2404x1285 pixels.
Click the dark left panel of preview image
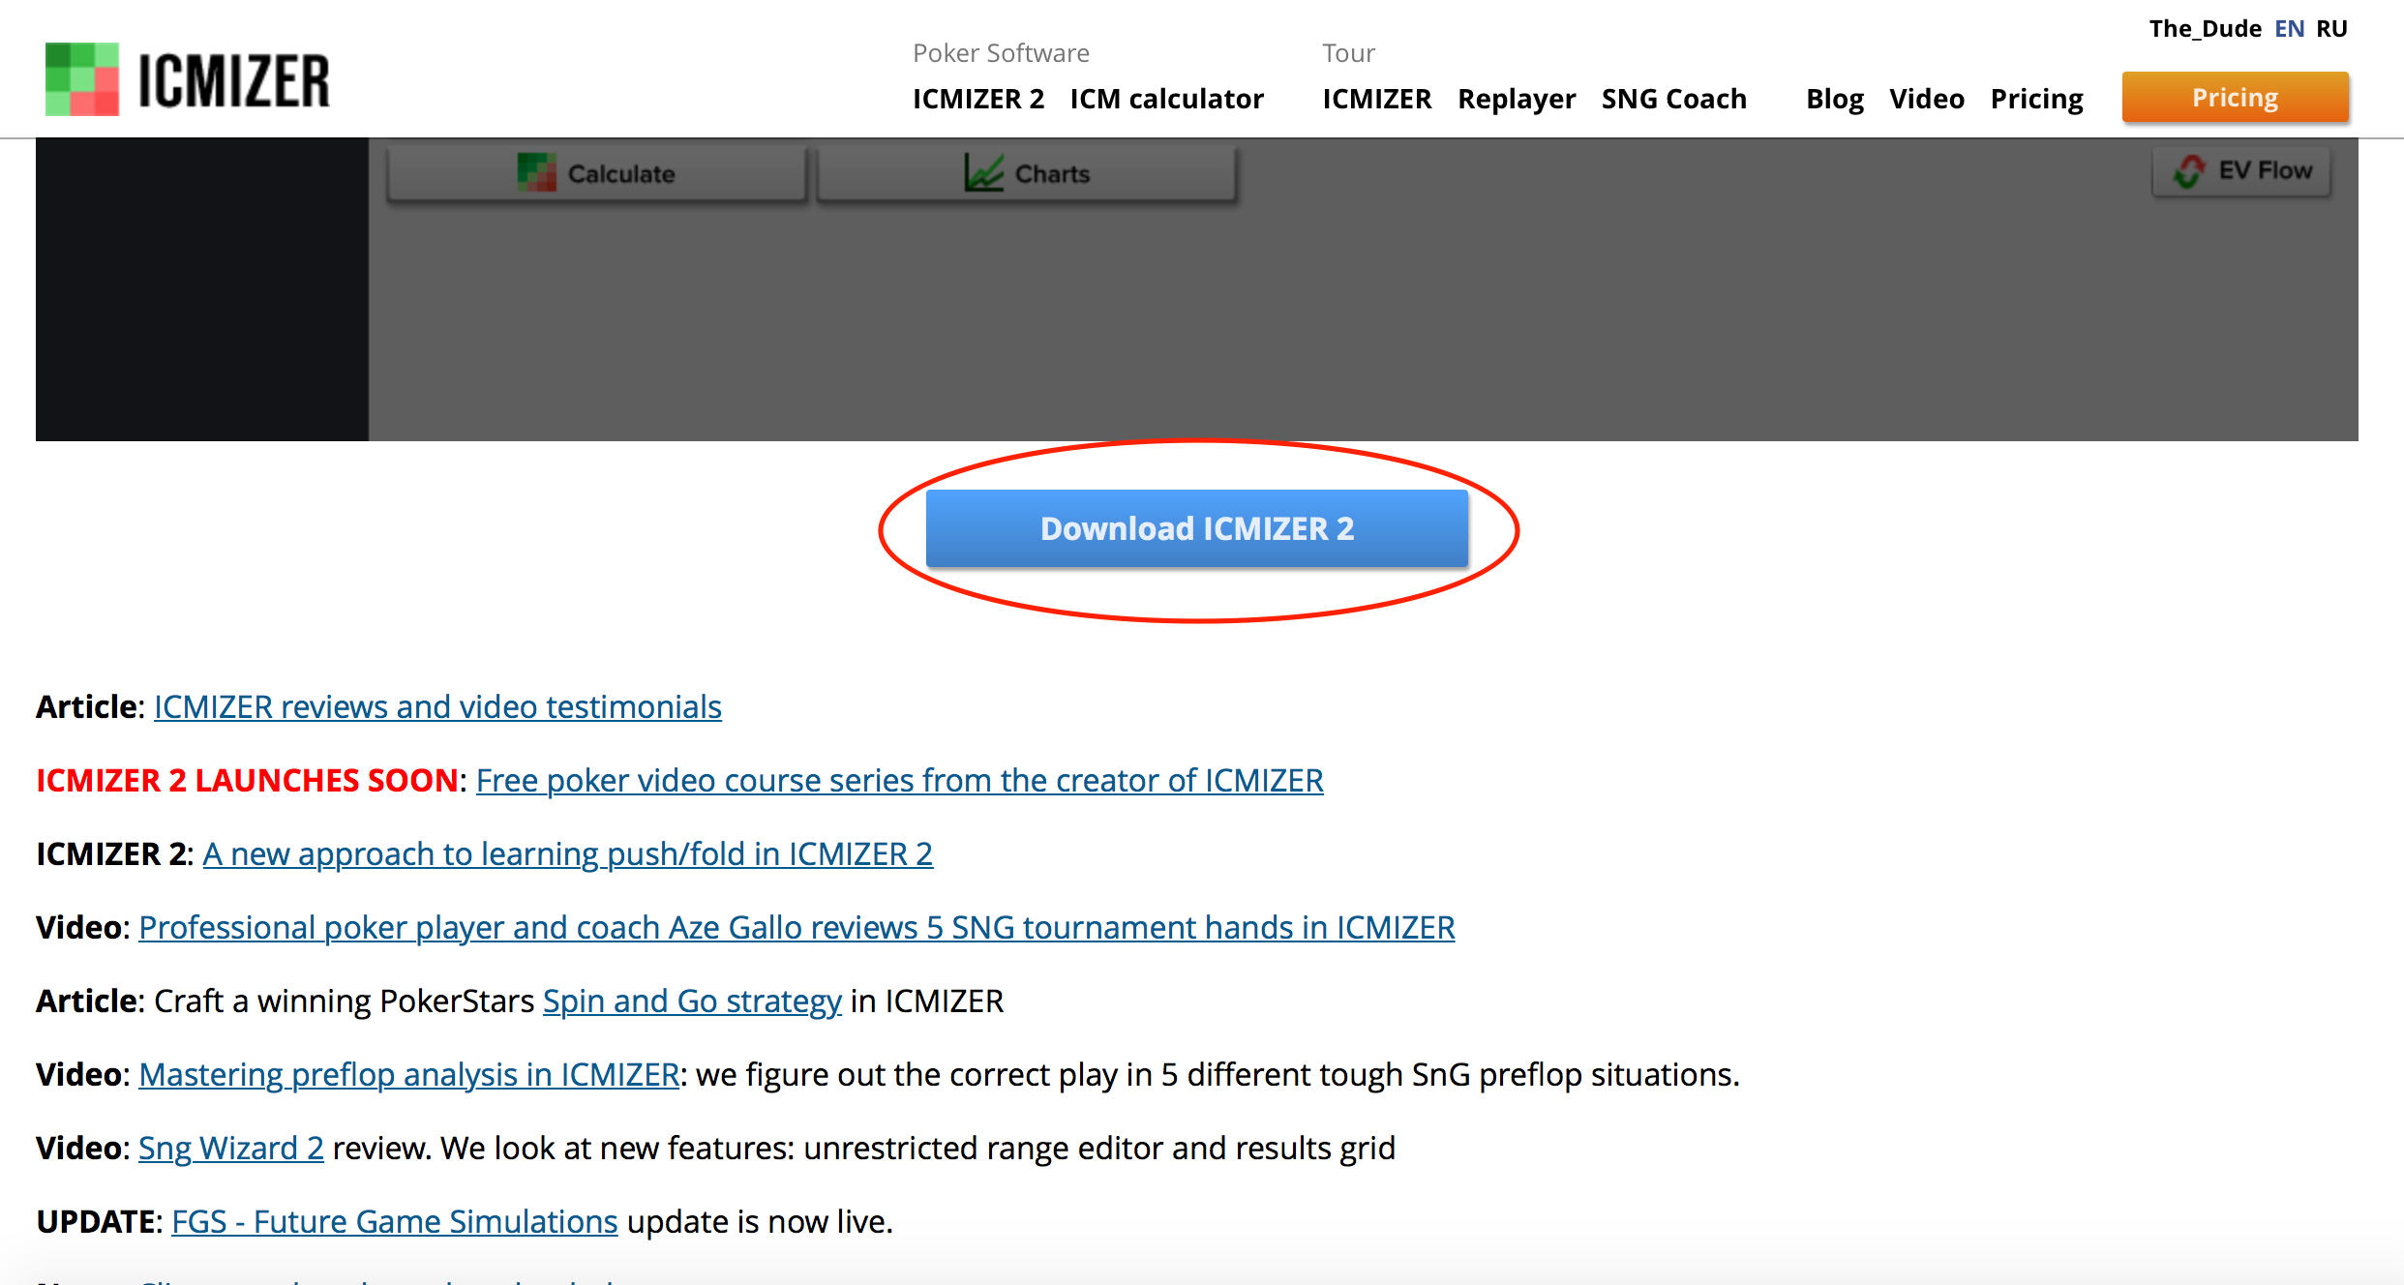[x=202, y=289]
